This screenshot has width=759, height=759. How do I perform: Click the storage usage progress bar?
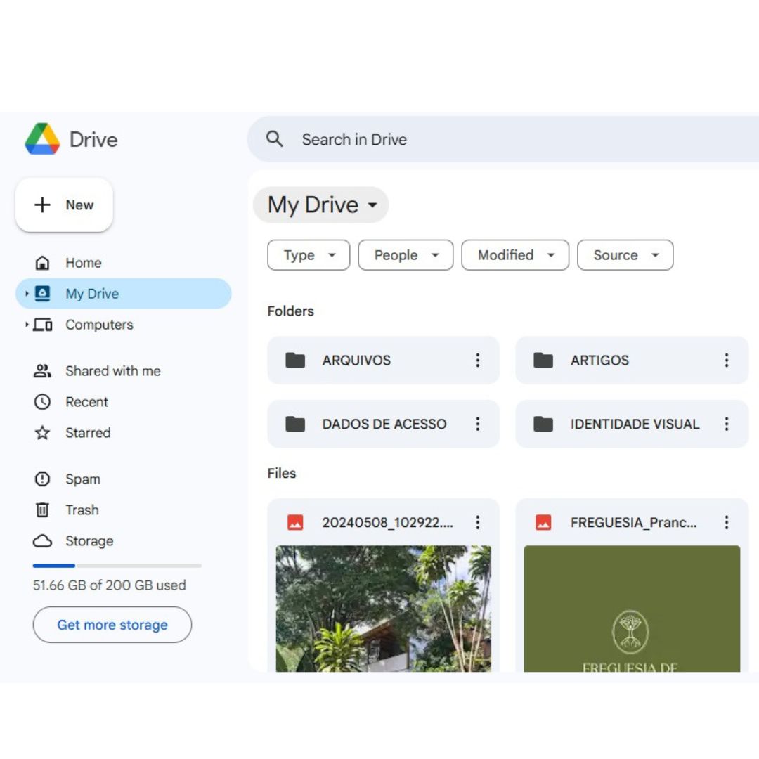coord(117,565)
